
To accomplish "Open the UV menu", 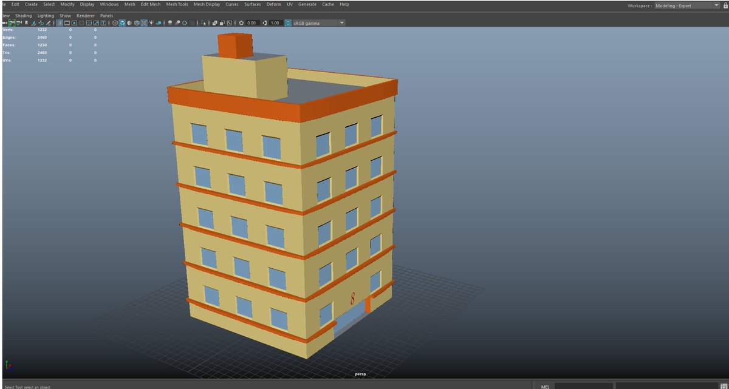I will point(290,4).
